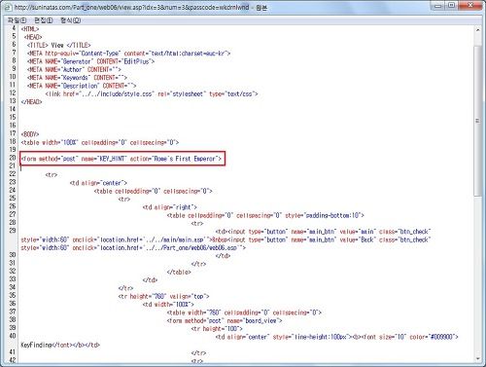
Task: Click the <td width="100%"> line
Action: (x=168, y=305)
